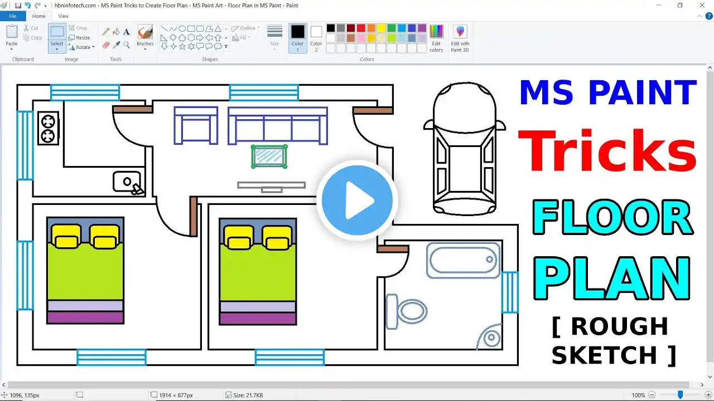Image resolution: width=714 pixels, height=401 pixels.
Task: Switch to the View tab
Action: [64, 16]
